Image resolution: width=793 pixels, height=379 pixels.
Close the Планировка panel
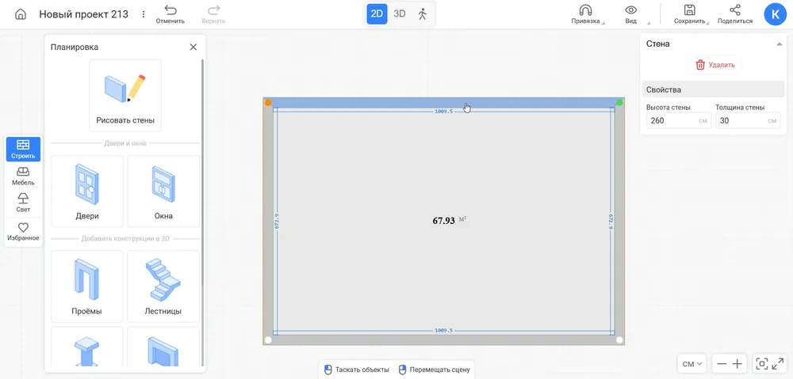(x=193, y=47)
